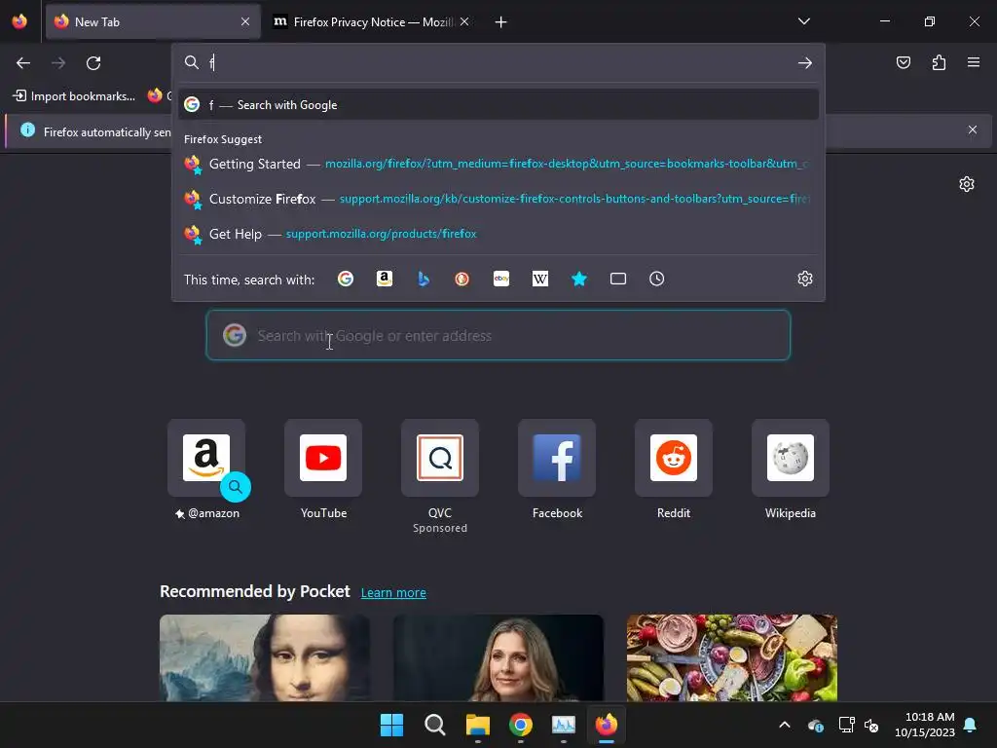Open a new tab with plus button
The height and width of the screenshot is (748, 997).
click(501, 22)
